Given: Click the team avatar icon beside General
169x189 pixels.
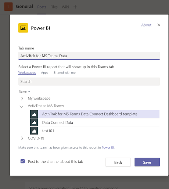Looking at the screenshot, I should [x=8, y=7].
